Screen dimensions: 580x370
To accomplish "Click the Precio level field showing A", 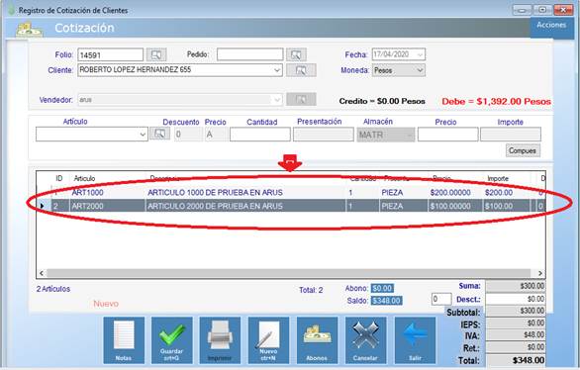I will 216,135.
